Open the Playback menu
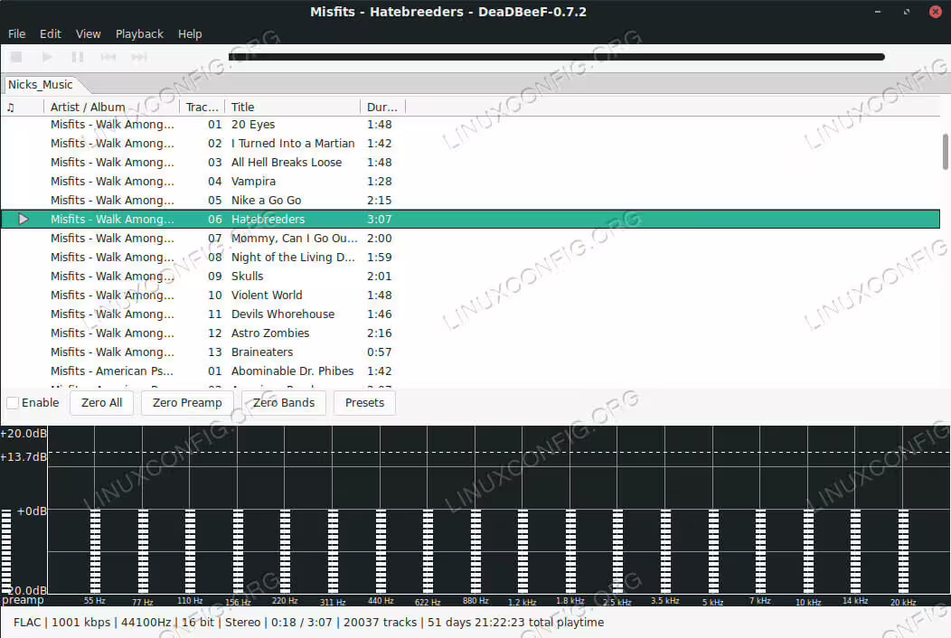951x638 pixels. pyautogui.click(x=139, y=34)
